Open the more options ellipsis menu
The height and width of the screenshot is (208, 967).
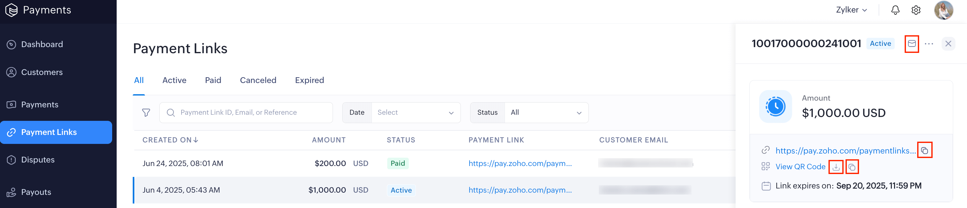929,44
